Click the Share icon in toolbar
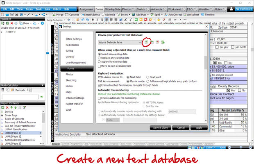 [43, 15]
